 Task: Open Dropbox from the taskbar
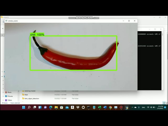[x=78, y=107]
